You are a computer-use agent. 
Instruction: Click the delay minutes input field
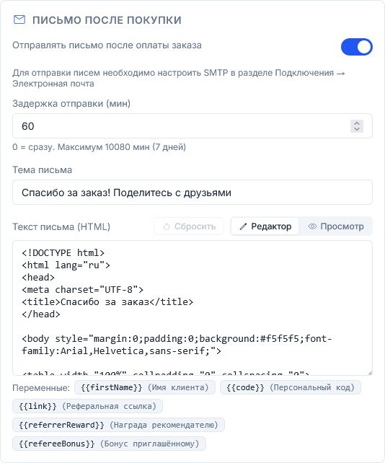point(192,126)
